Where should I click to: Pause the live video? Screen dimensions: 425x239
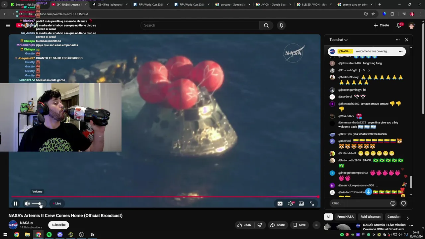16,203
